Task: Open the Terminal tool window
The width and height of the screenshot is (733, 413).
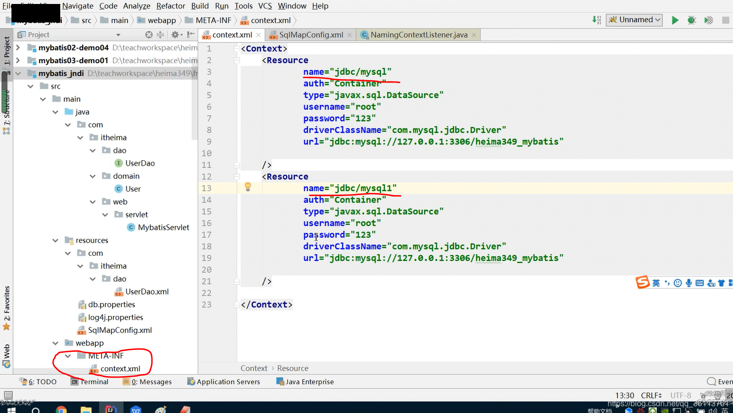Action: point(90,382)
